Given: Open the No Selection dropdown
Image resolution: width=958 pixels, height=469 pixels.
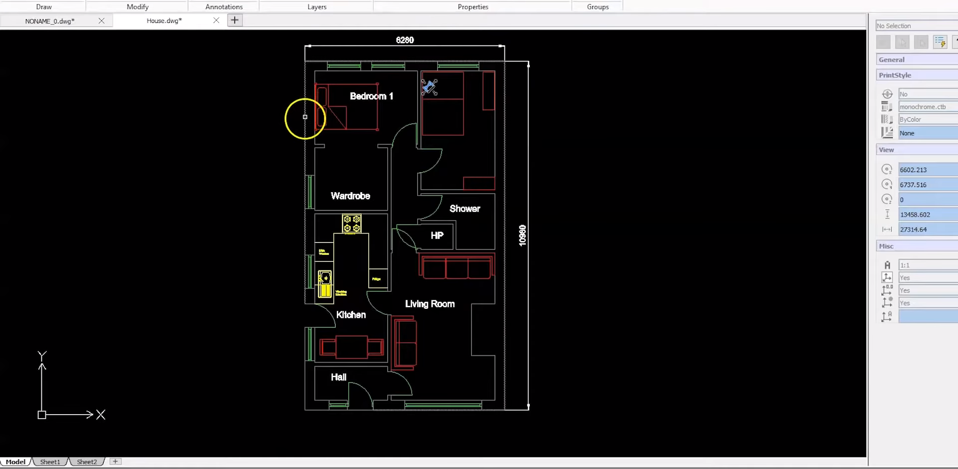Looking at the screenshot, I should tap(916, 26).
